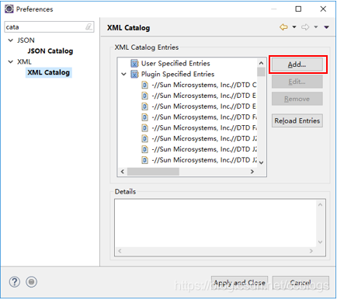Screen dimensions: 337x300
Task: Click the User Specified Entries catalog icon
Action: (134, 64)
